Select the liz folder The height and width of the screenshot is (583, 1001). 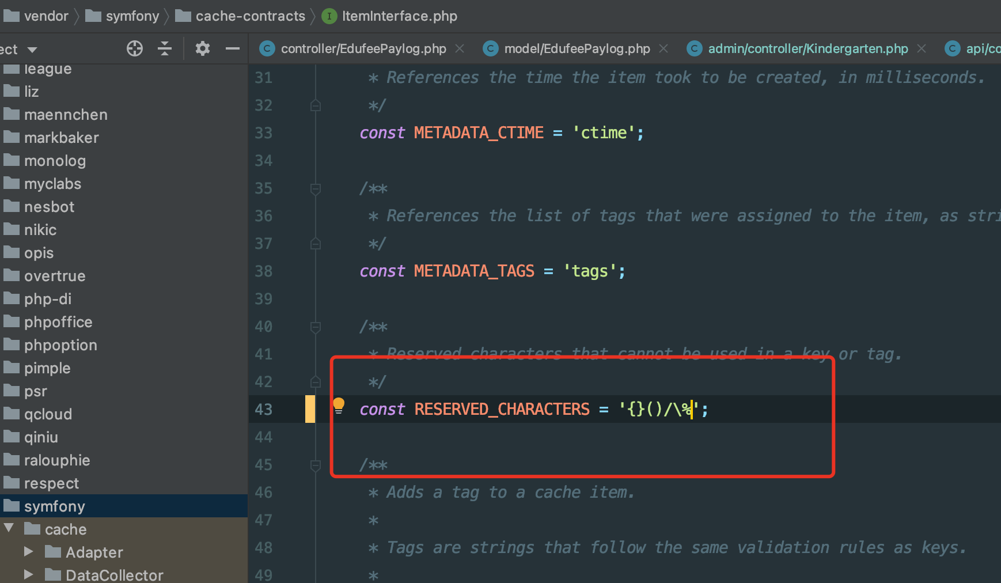click(x=124, y=91)
